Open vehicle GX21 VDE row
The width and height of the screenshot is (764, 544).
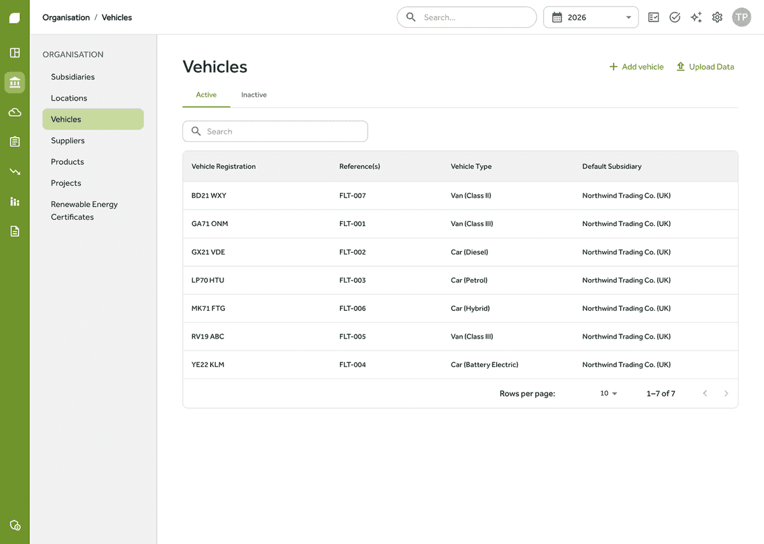[460, 252]
